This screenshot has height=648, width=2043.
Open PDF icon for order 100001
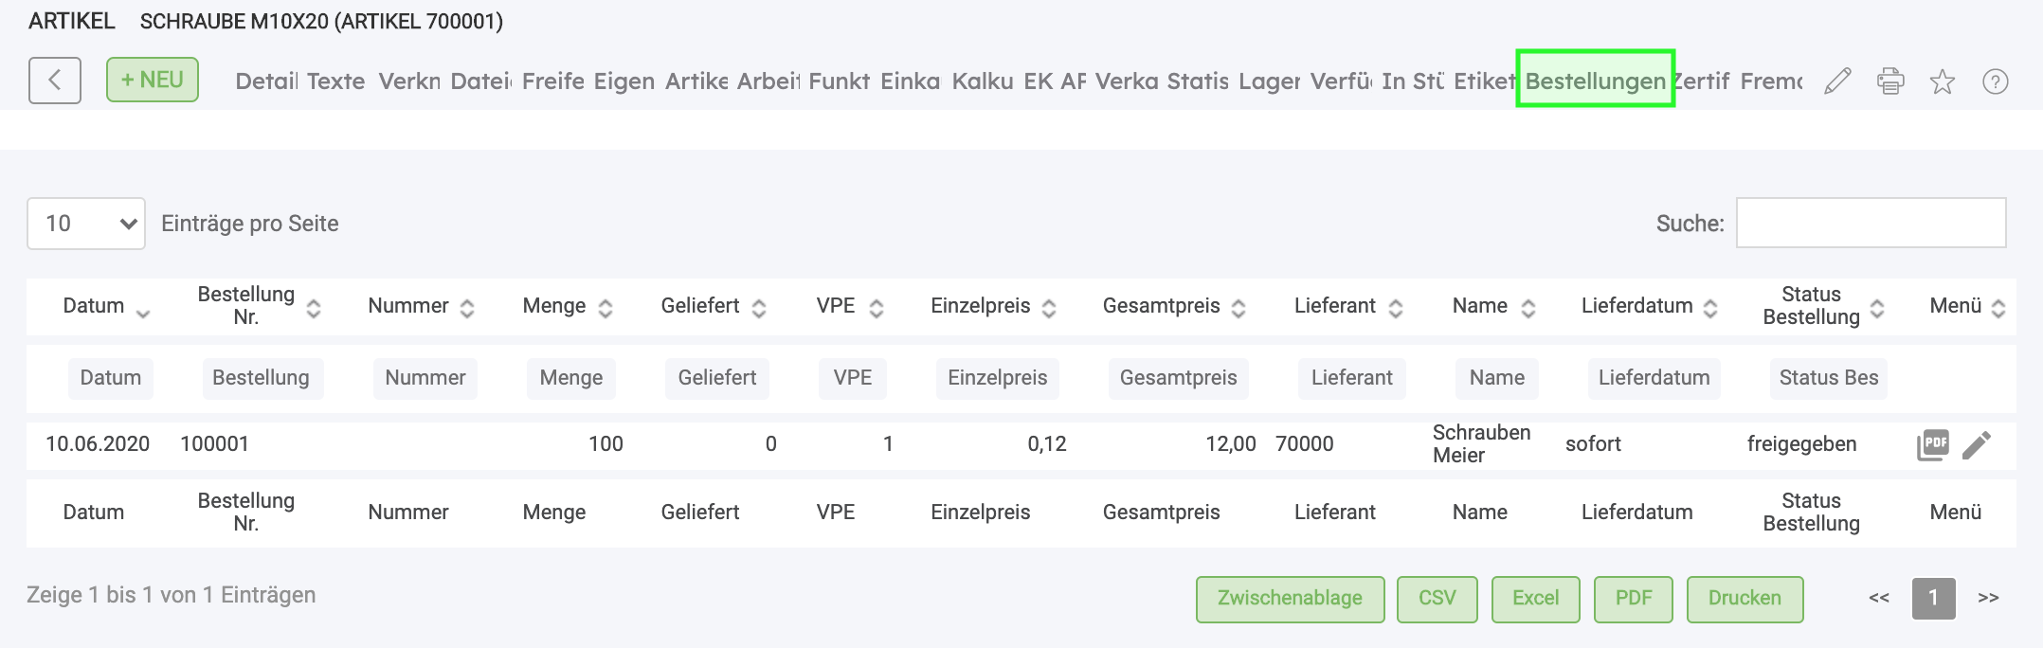[x=1933, y=444]
